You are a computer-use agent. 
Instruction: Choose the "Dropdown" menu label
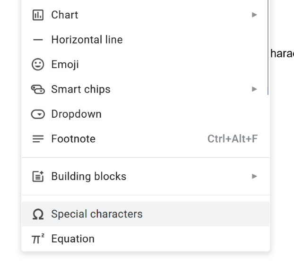(x=76, y=114)
